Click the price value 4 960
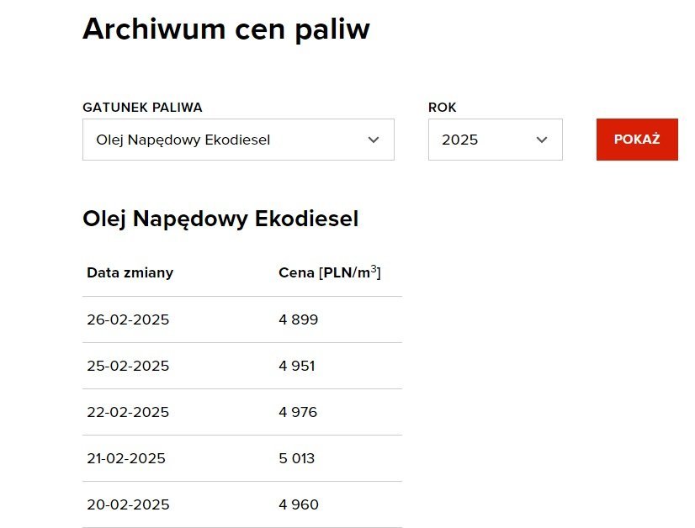Image resolution: width=695 pixels, height=528 pixels. tap(299, 504)
